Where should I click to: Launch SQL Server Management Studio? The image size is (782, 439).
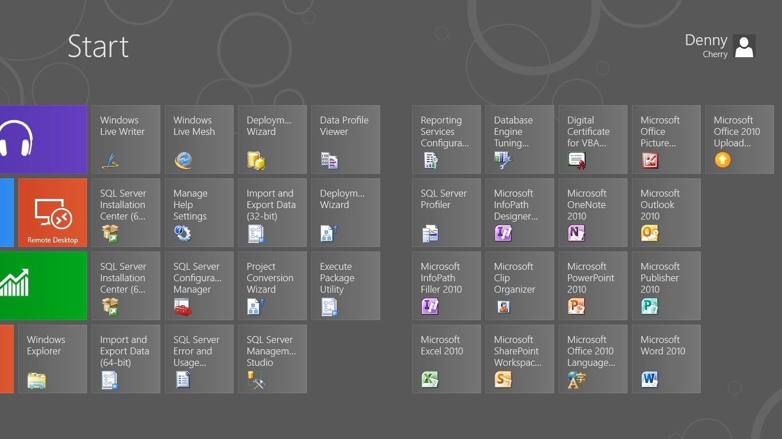(x=272, y=359)
